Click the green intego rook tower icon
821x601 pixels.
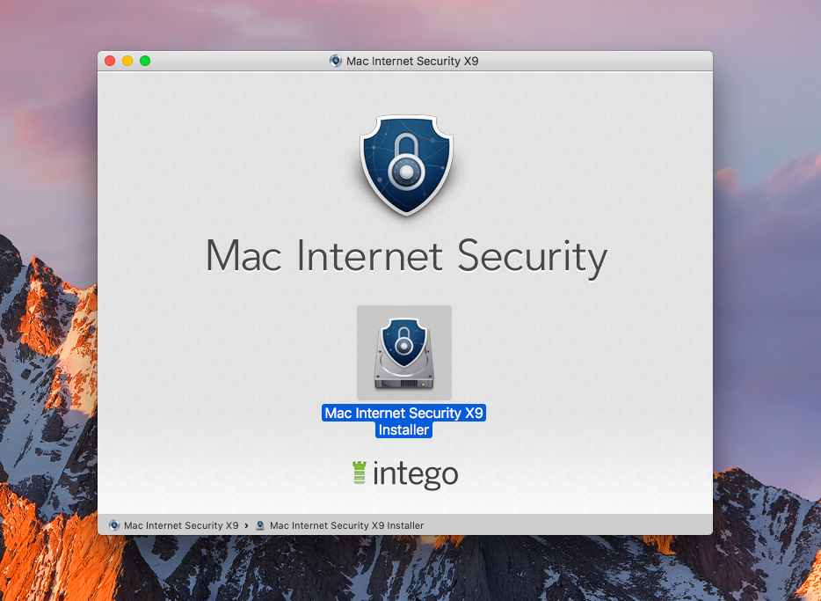pos(360,473)
